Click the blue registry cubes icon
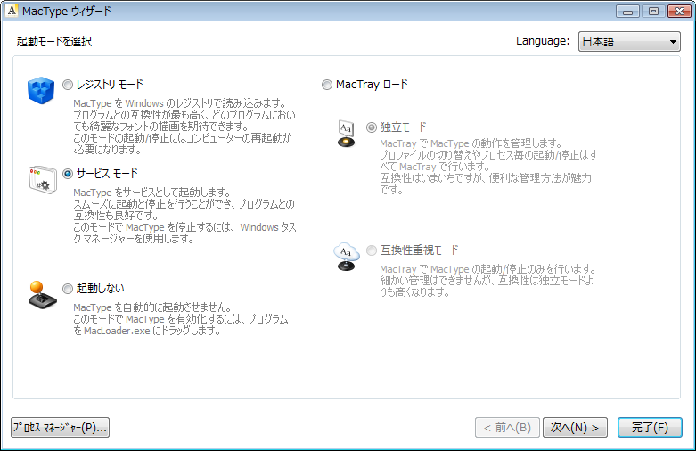Image resolution: width=696 pixels, height=451 pixels. pyautogui.click(x=41, y=90)
